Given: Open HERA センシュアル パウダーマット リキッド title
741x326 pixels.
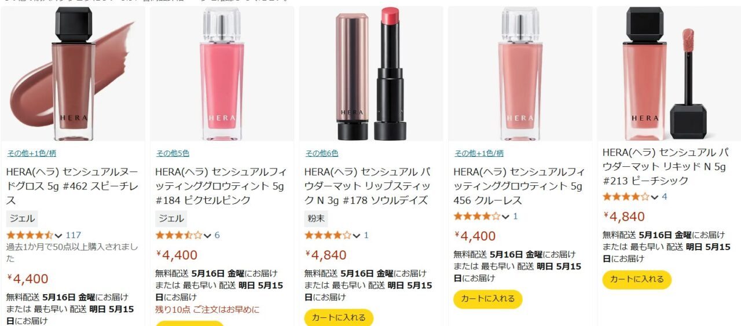Looking at the screenshot, I should (x=665, y=167).
